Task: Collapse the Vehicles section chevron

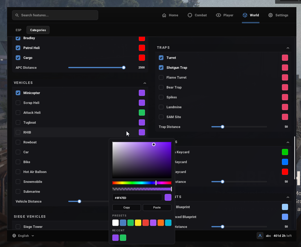Action: (x=145, y=83)
